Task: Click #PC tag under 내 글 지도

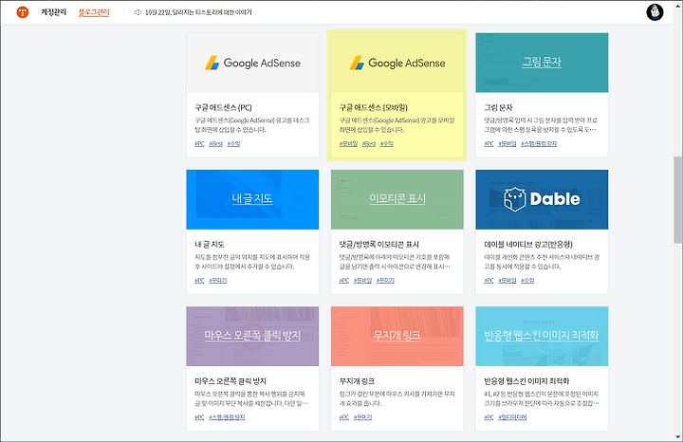Action: coord(199,281)
